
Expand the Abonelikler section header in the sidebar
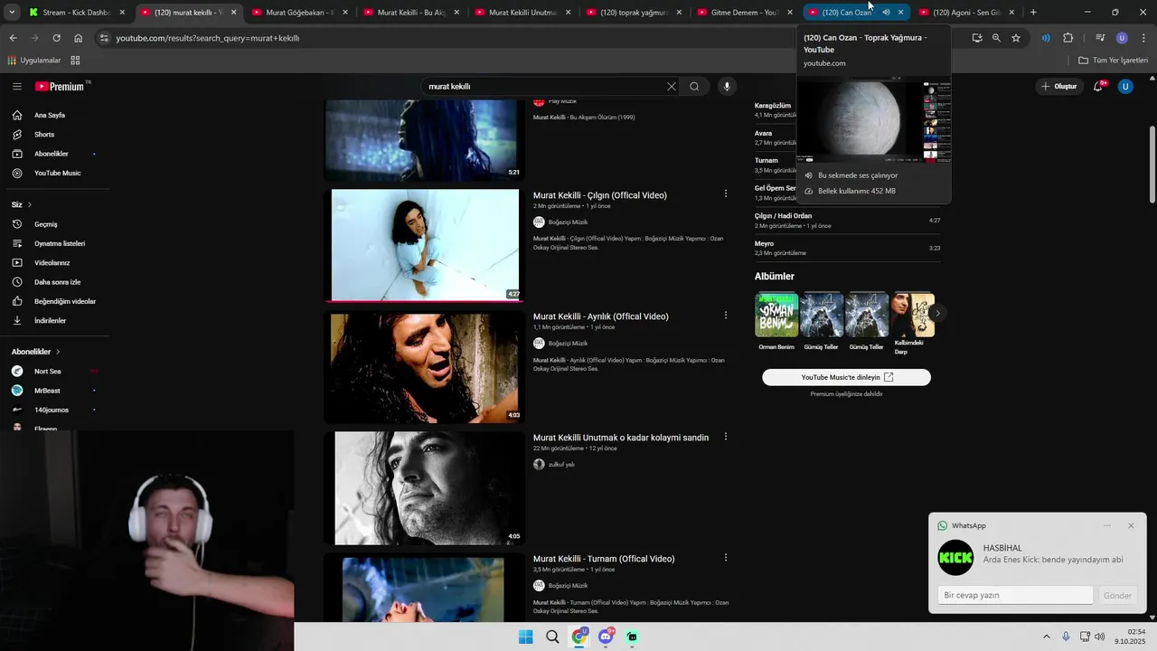(x=35, y=352)
